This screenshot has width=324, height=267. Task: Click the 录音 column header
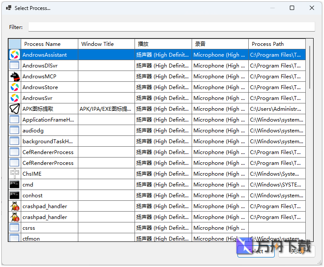(x=220, y=44)
